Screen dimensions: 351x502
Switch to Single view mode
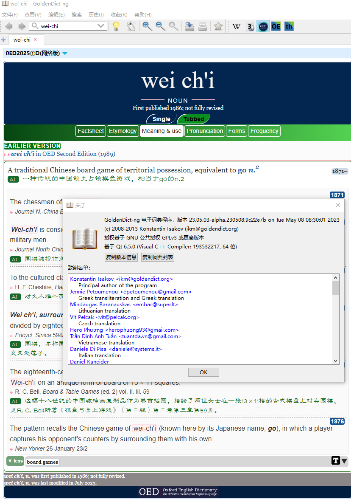coord(161,119)
